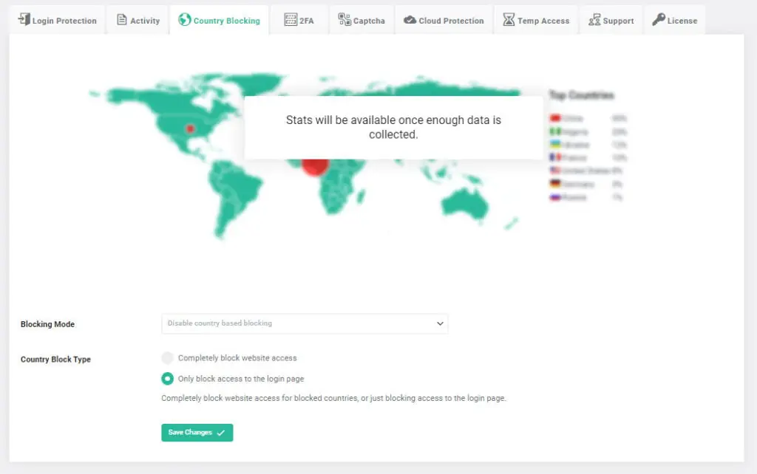Click the Login Protection door icon

click(x=24, y=20)
